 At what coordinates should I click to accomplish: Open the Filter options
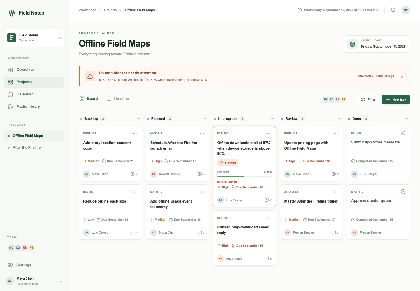point(368,100)
